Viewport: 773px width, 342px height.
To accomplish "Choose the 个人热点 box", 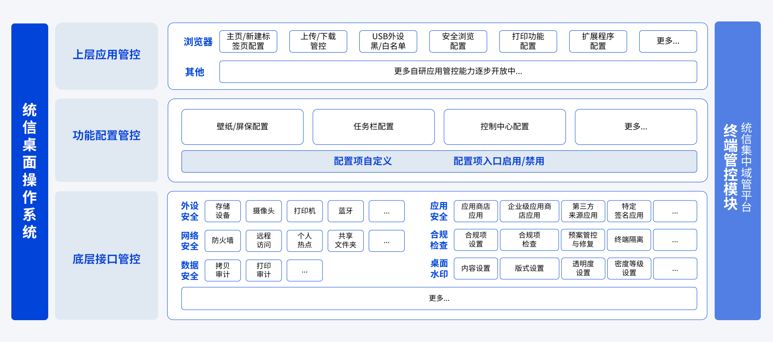I will (x=305, y=241).
